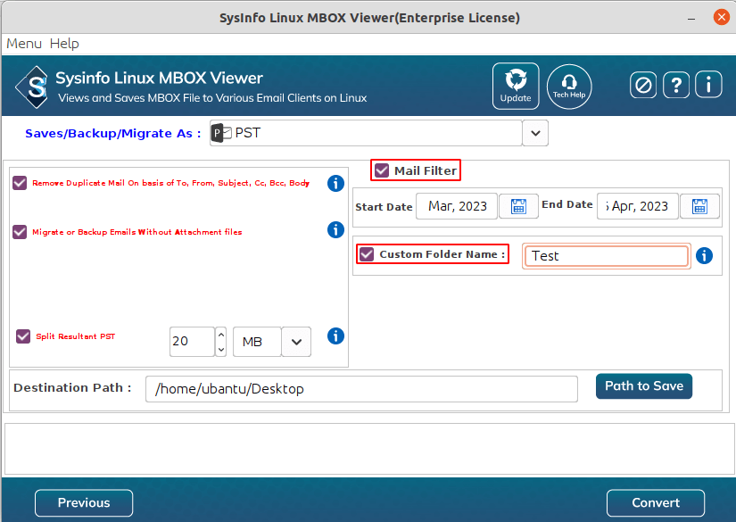Click the Destination Path text field

361,389
